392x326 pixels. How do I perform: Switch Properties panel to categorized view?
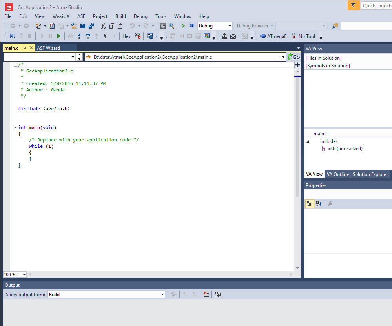[310, 204]
